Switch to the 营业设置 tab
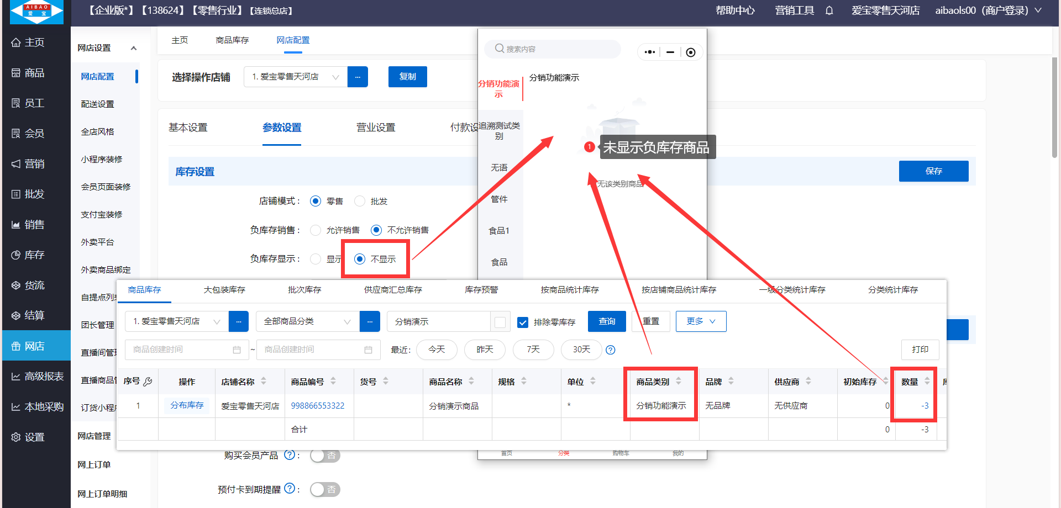 [376, 128]
